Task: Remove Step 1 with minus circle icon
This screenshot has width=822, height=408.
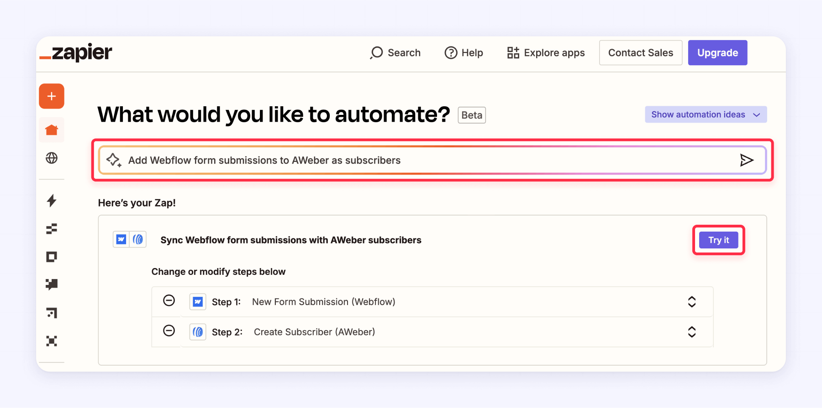Action: (x=169, y=301)
